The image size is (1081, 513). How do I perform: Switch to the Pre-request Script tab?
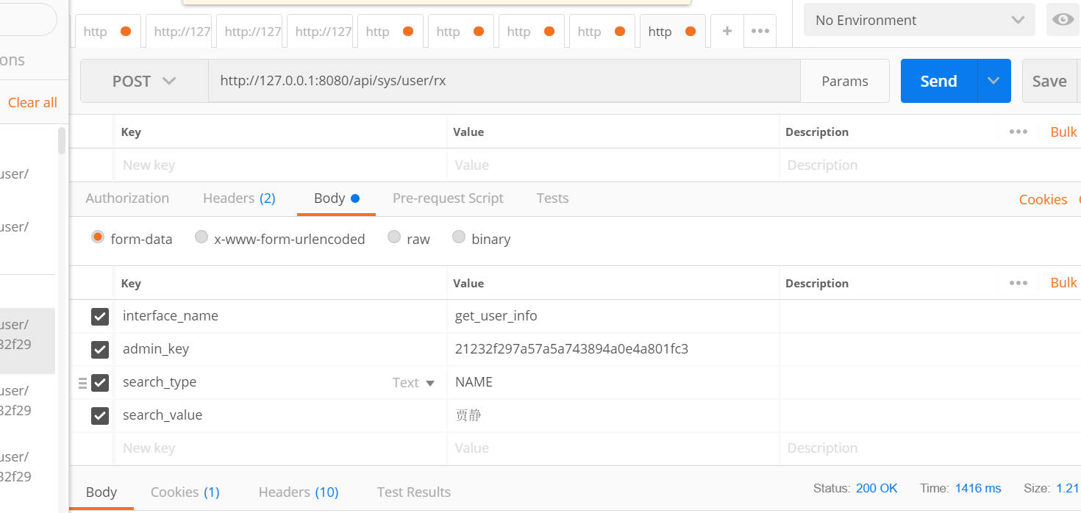coord(447,198)
